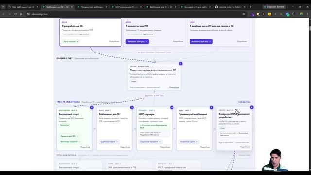Click the РАЗРАБОТКА badge beside developer track
The width and height of the screenshot is (311, 175).
click(244, 102)
